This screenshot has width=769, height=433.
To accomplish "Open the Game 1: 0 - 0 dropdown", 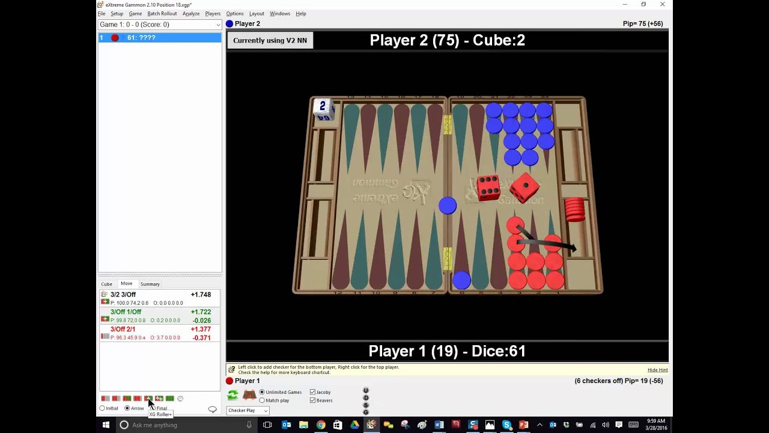I will 160,25.
